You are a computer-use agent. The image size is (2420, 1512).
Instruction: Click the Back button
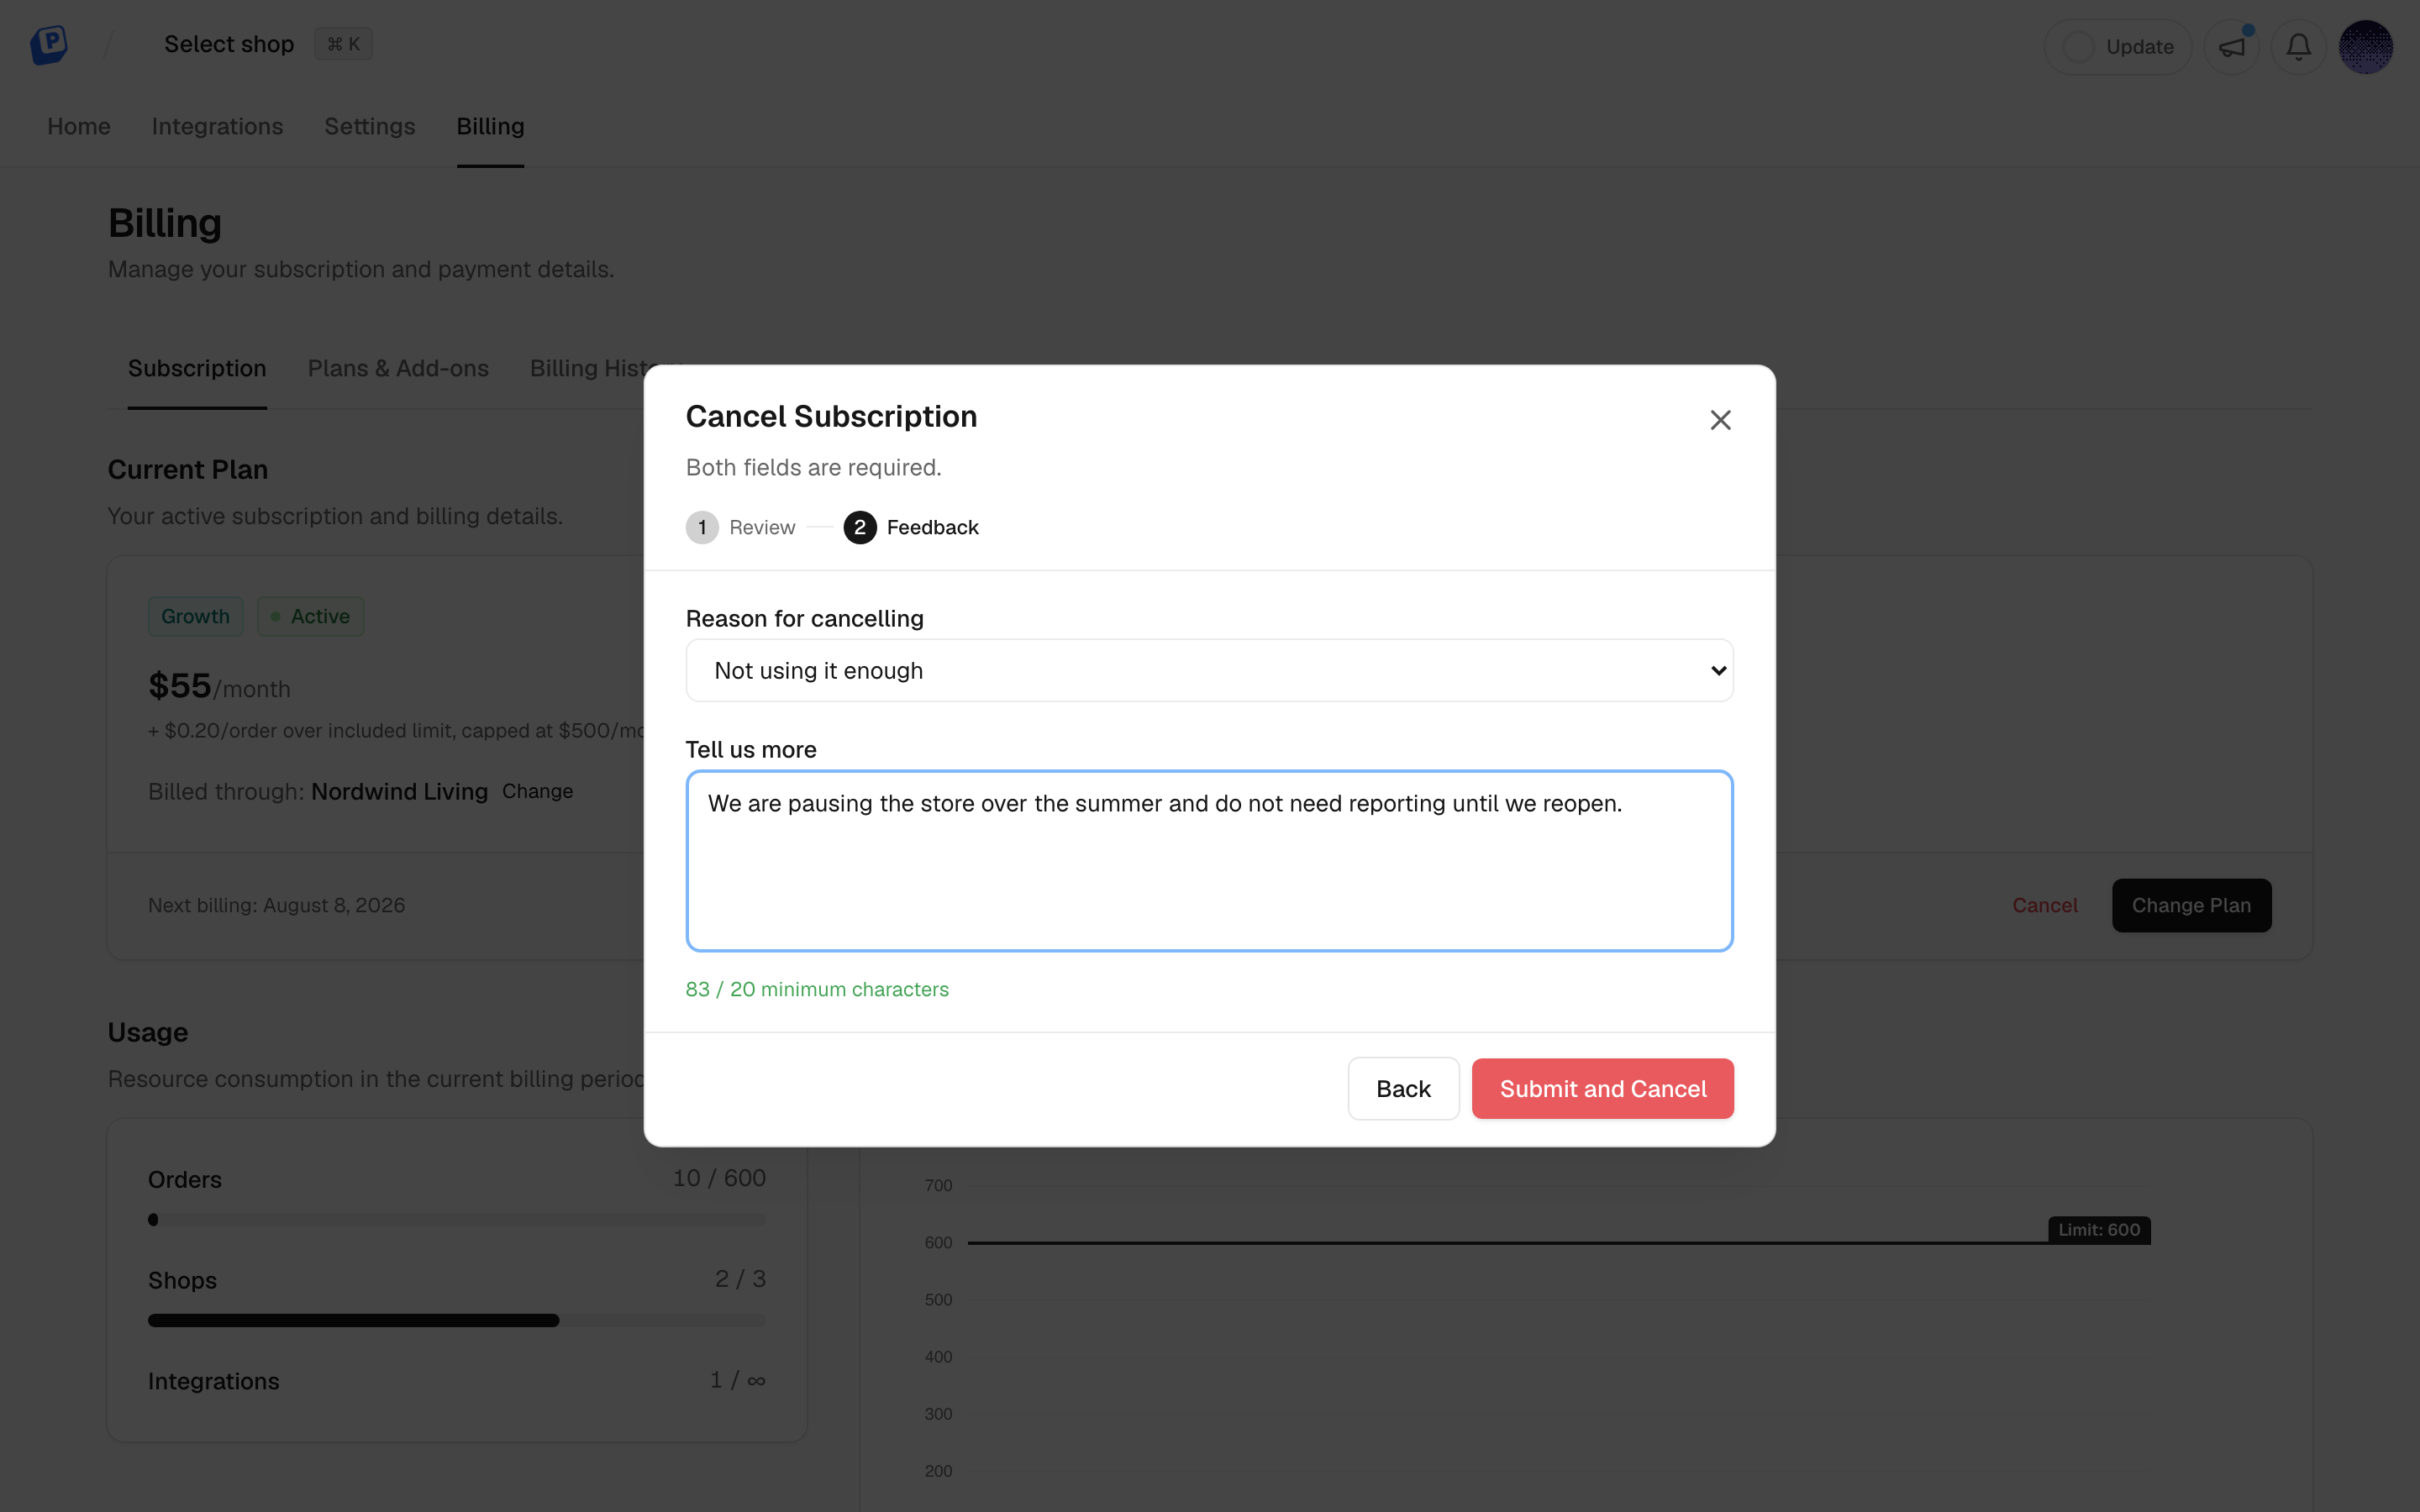(x=1403, y=1088)
